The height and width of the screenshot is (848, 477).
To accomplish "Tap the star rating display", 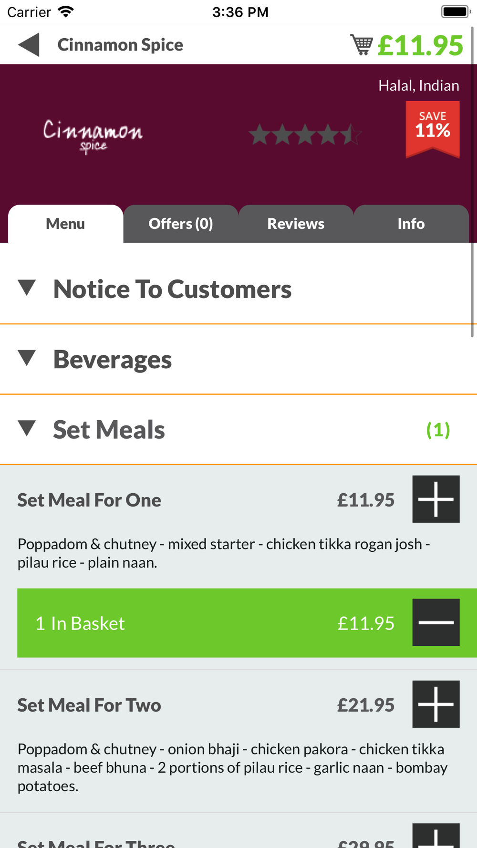I will tap(305, 134).
